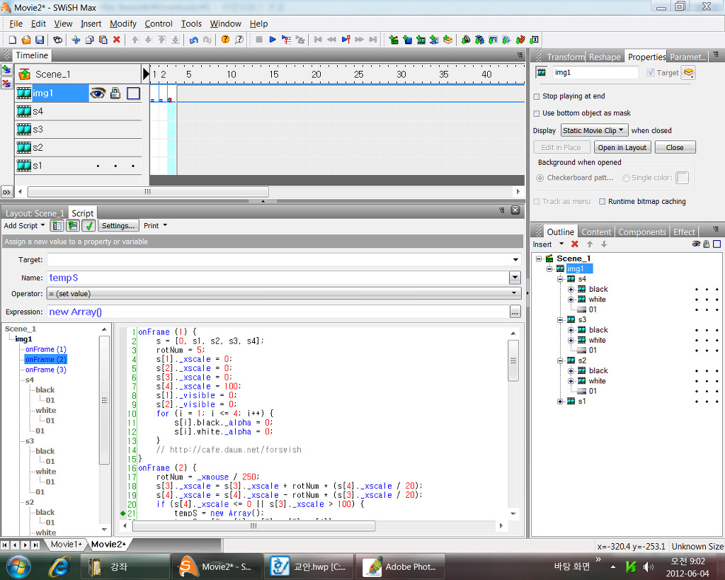Switch to the Content tab

click(596, 232)
